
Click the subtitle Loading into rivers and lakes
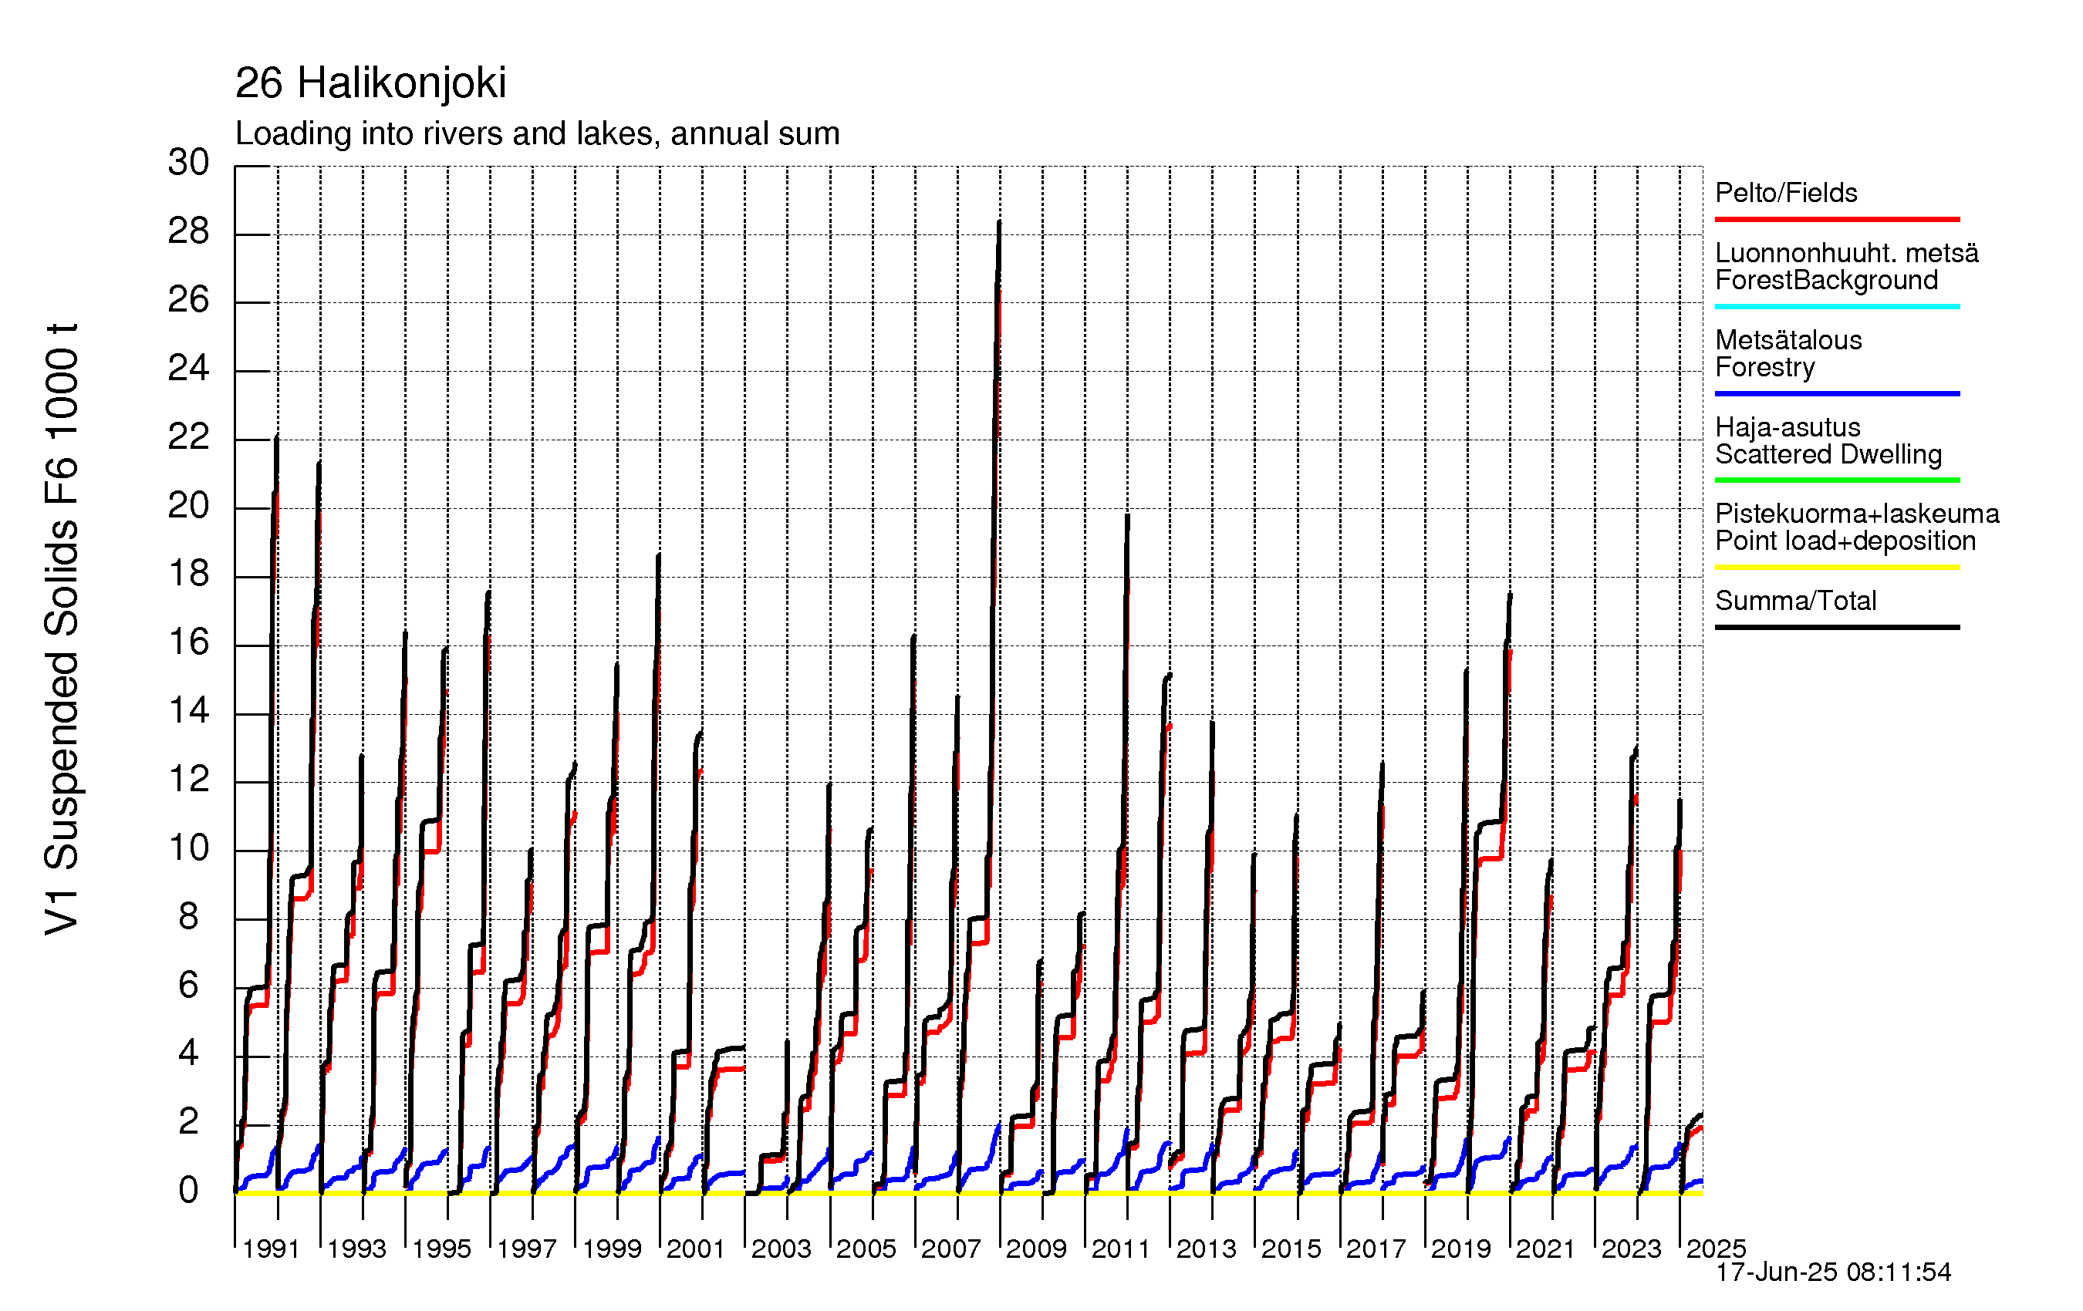click(536, 133)
